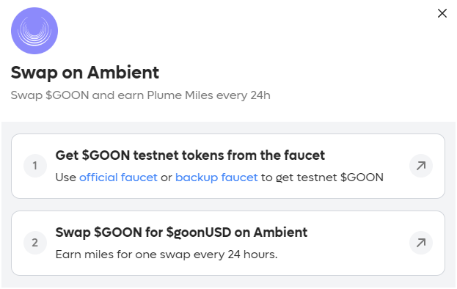This screenshot has height=289, width=457.
Task: Open the backup faucet link
Action: (216, 177)
